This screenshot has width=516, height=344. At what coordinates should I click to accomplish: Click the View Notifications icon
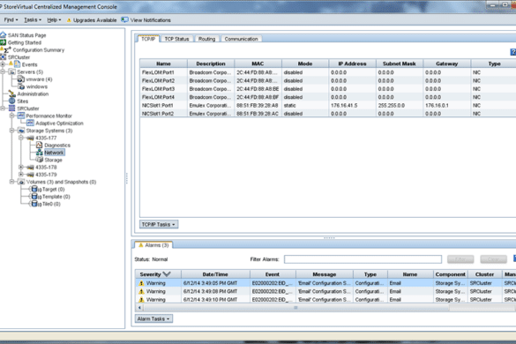pos(124,19)
